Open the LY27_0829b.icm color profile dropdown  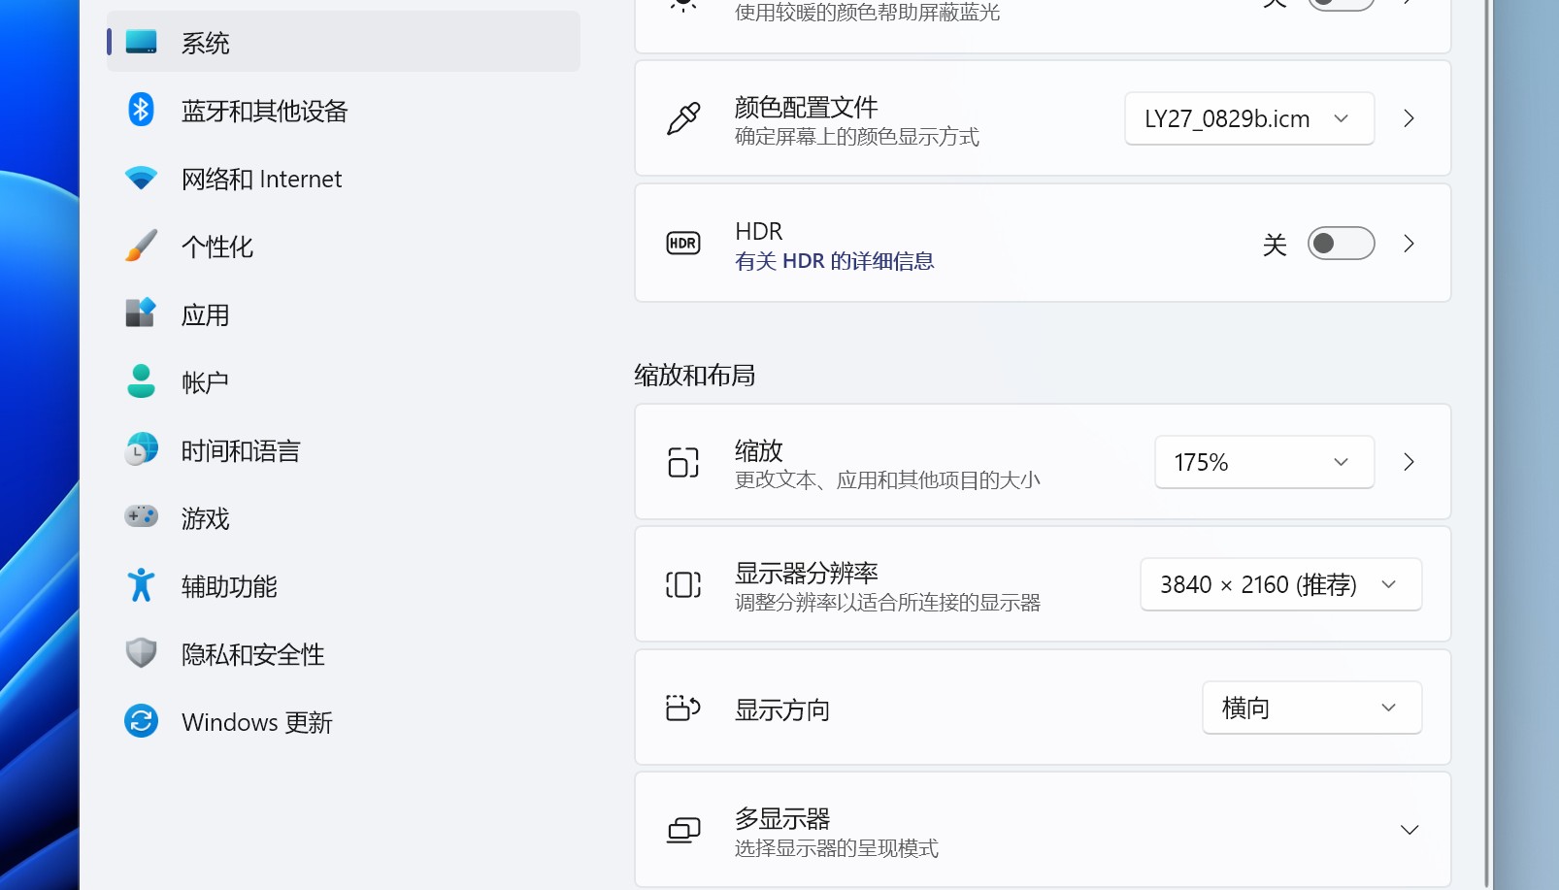point(1248,118)
